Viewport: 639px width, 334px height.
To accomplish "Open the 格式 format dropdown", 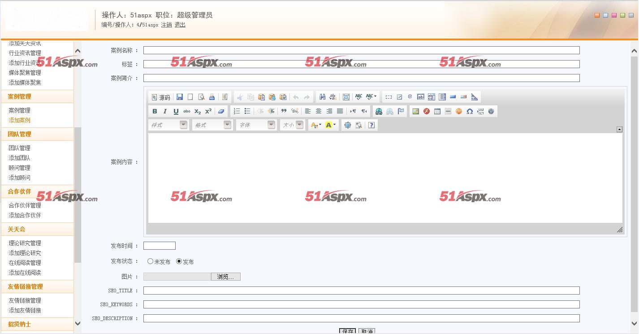I will 212,125.
